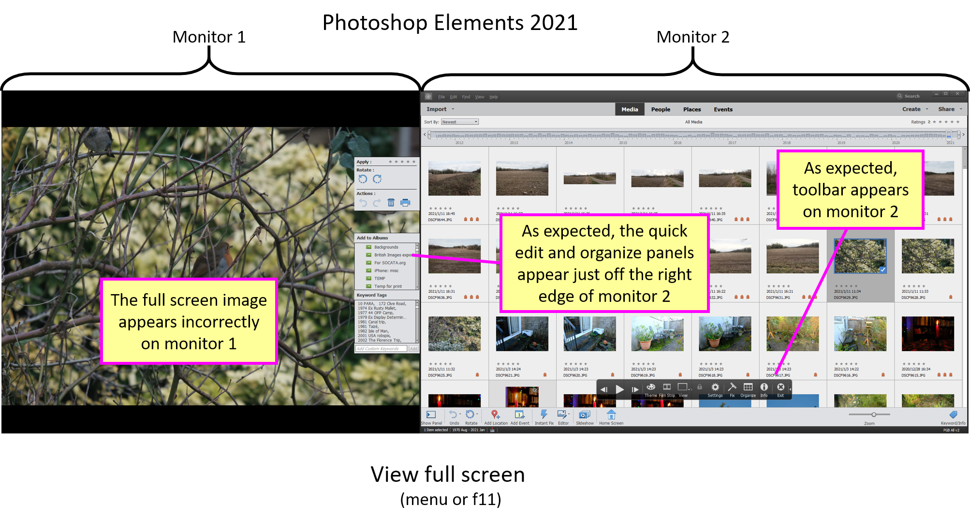970x521 pixels.
Task: Click the undo arrow under Actions
Action: (363, 203)
